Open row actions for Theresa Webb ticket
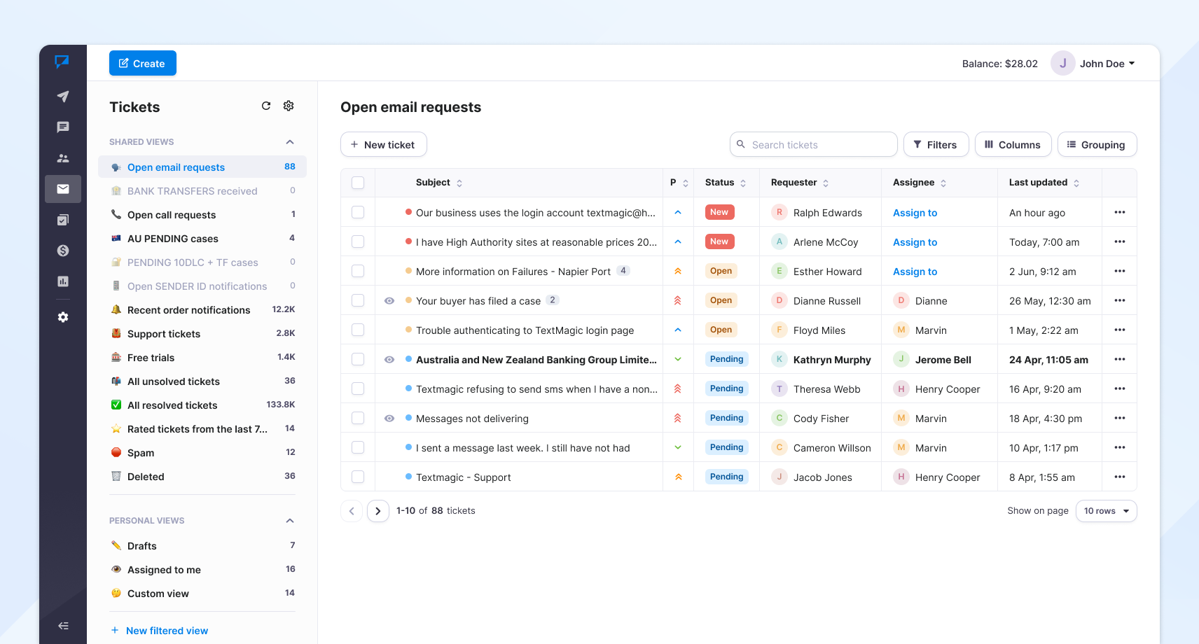Image resolution: width=1199 pixels, height=644 pixels. point(1120,388)
